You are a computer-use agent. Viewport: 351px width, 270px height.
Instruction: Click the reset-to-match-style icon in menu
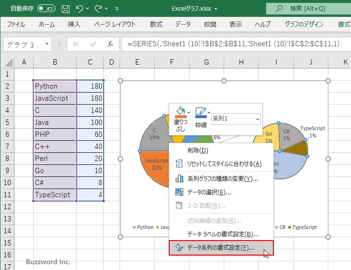click(x=179, y=163)
